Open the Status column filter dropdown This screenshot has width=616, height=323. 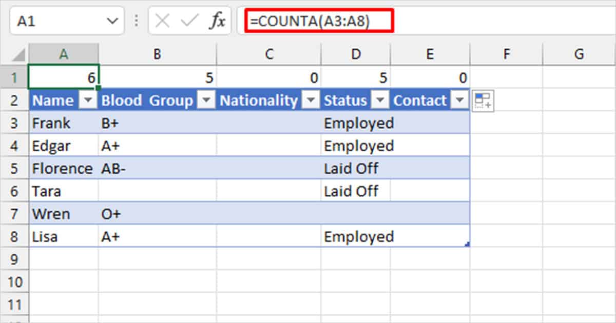pos(380,101)
